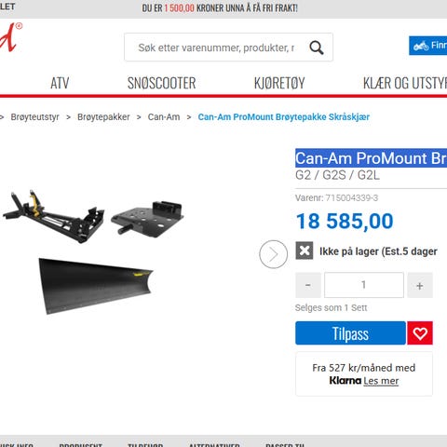
Task: Click the magnifying glass search icon
Action: 317,47
